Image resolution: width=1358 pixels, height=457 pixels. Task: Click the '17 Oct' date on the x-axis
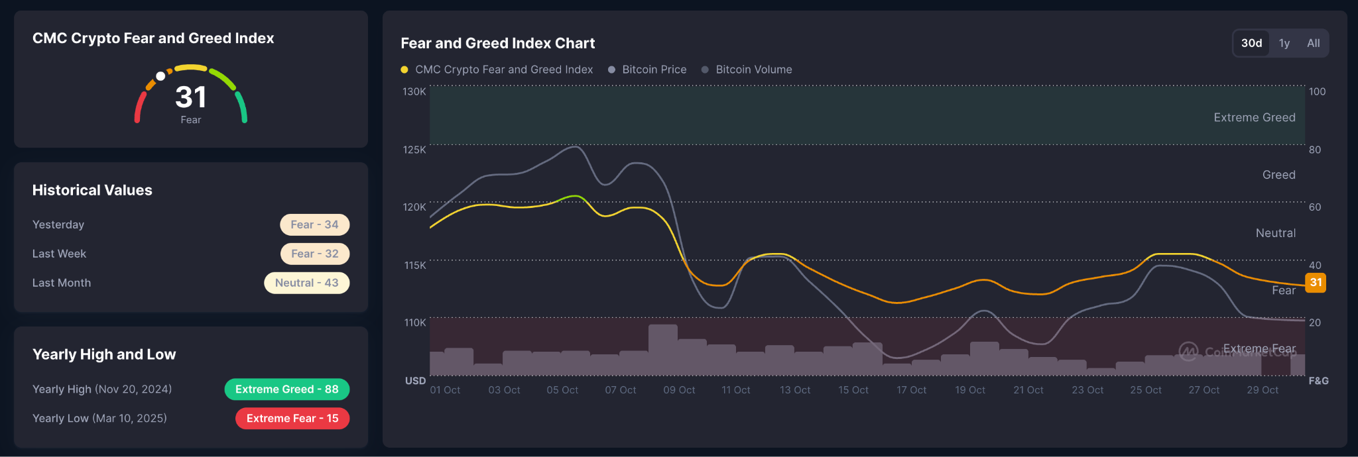[912, 390]
